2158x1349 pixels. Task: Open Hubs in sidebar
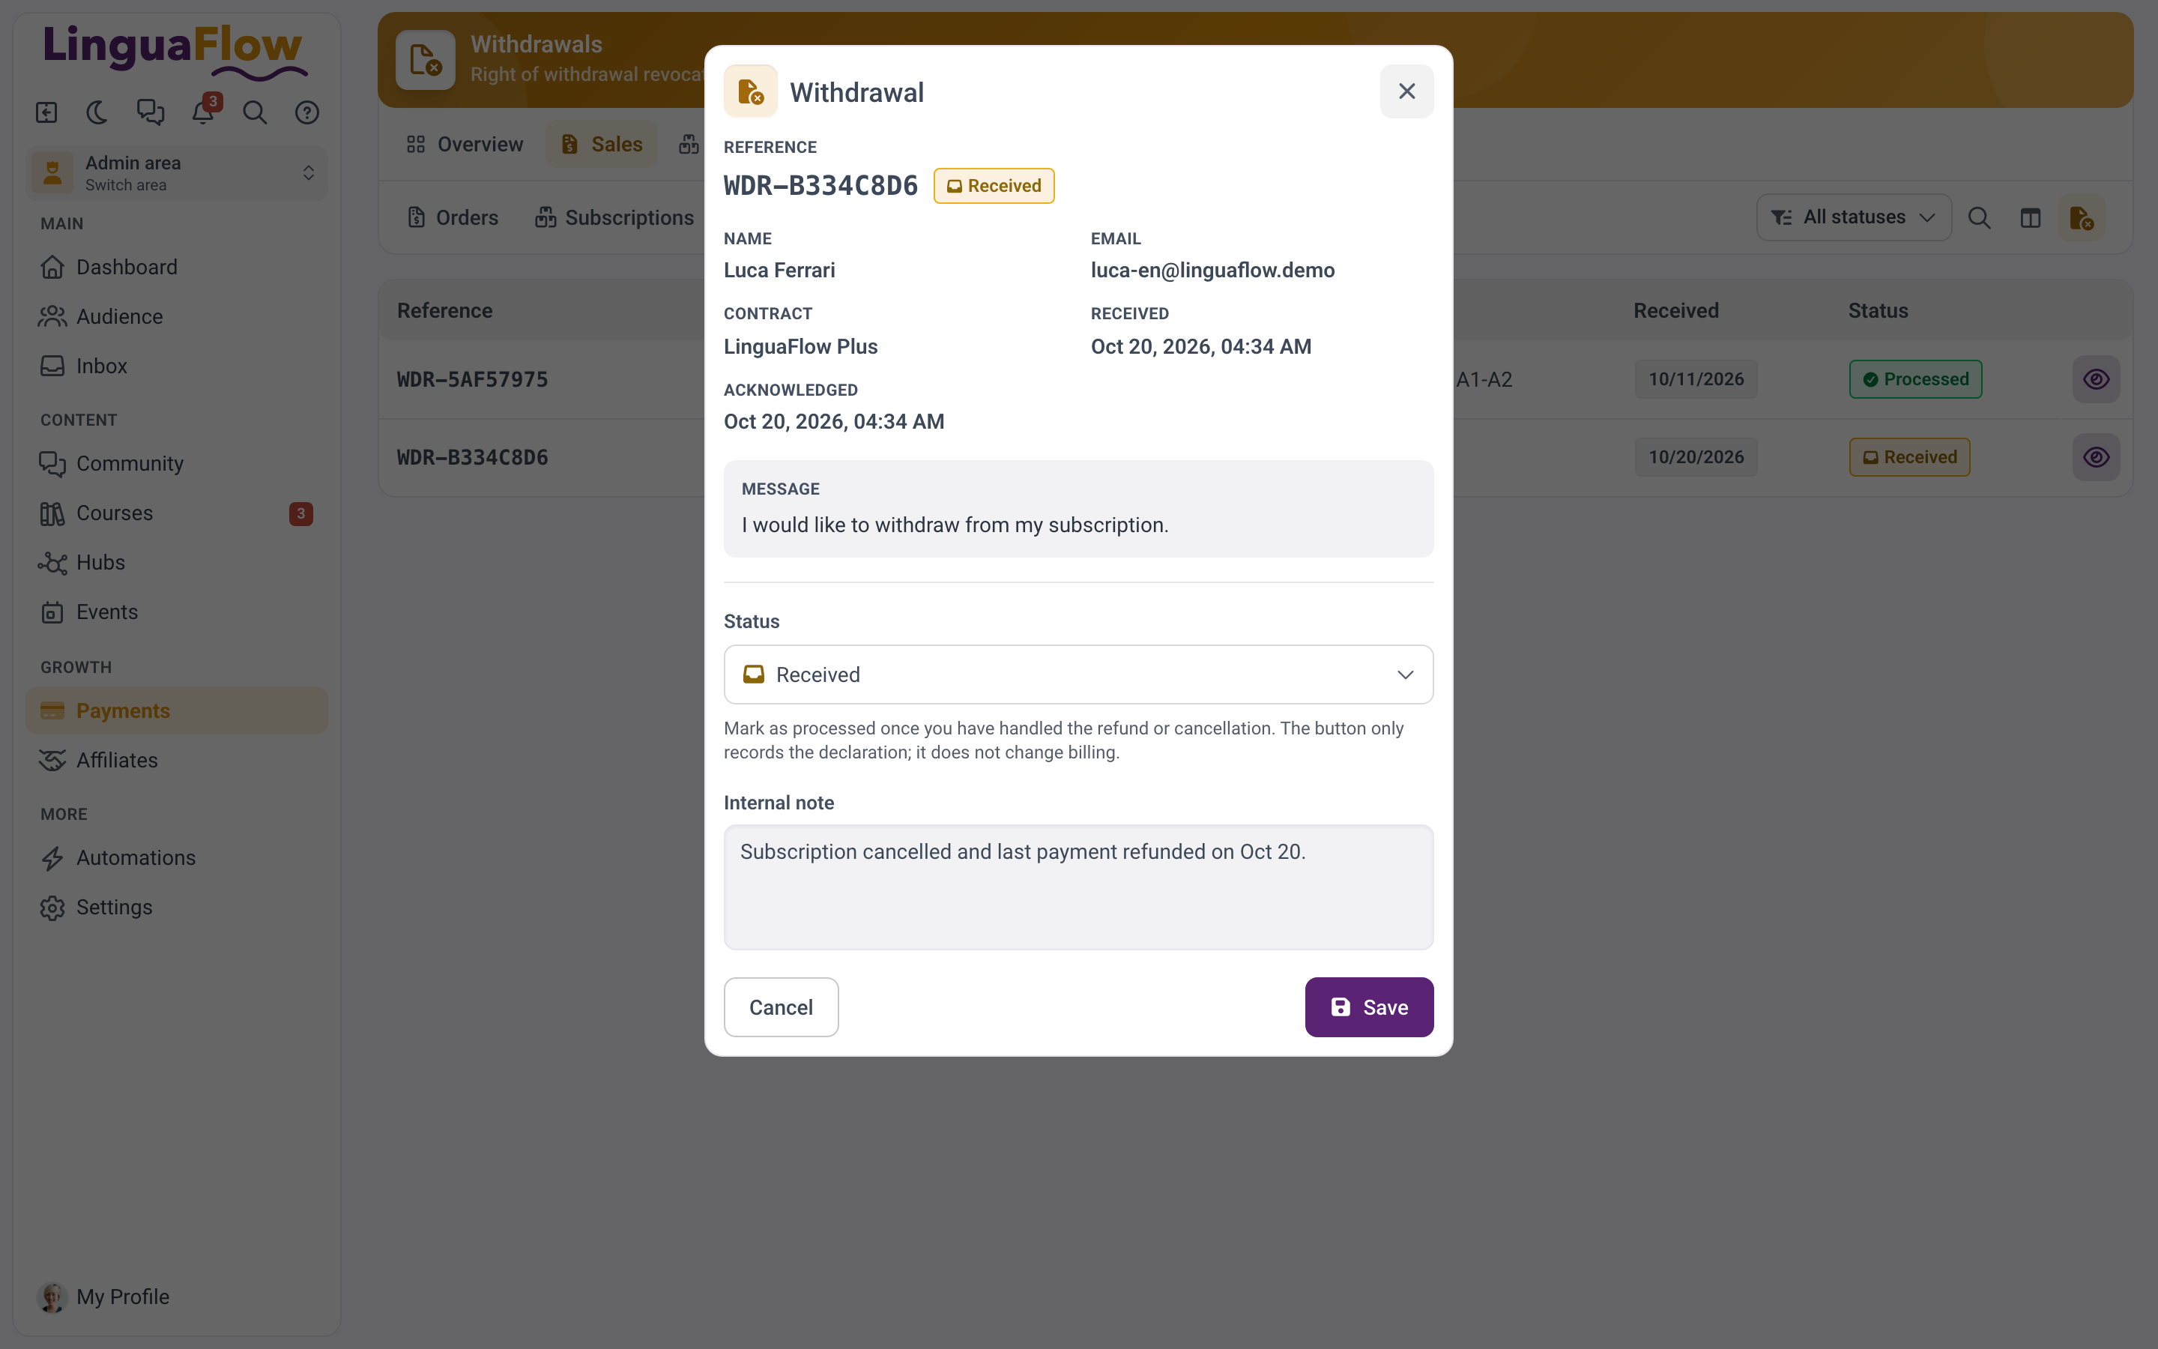(177, 562)
